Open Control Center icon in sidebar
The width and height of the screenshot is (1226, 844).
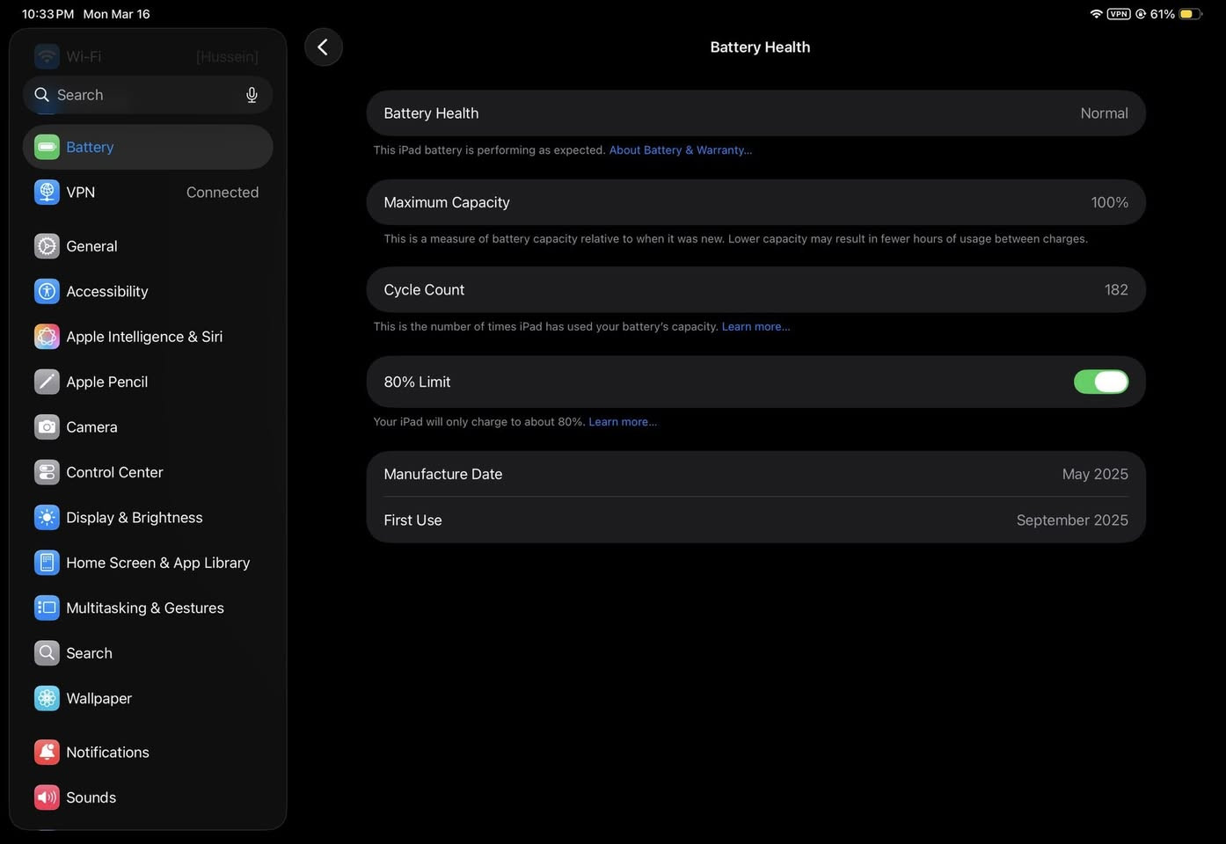47,472
